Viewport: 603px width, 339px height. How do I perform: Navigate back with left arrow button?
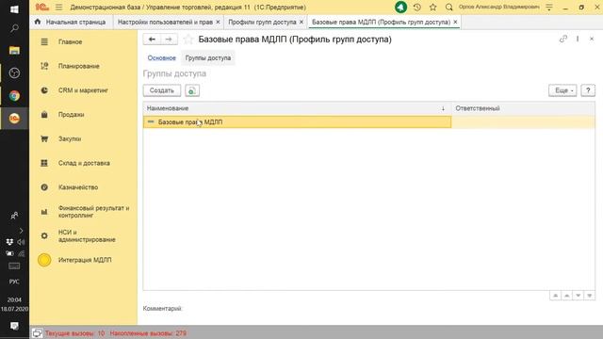point(152,40)
